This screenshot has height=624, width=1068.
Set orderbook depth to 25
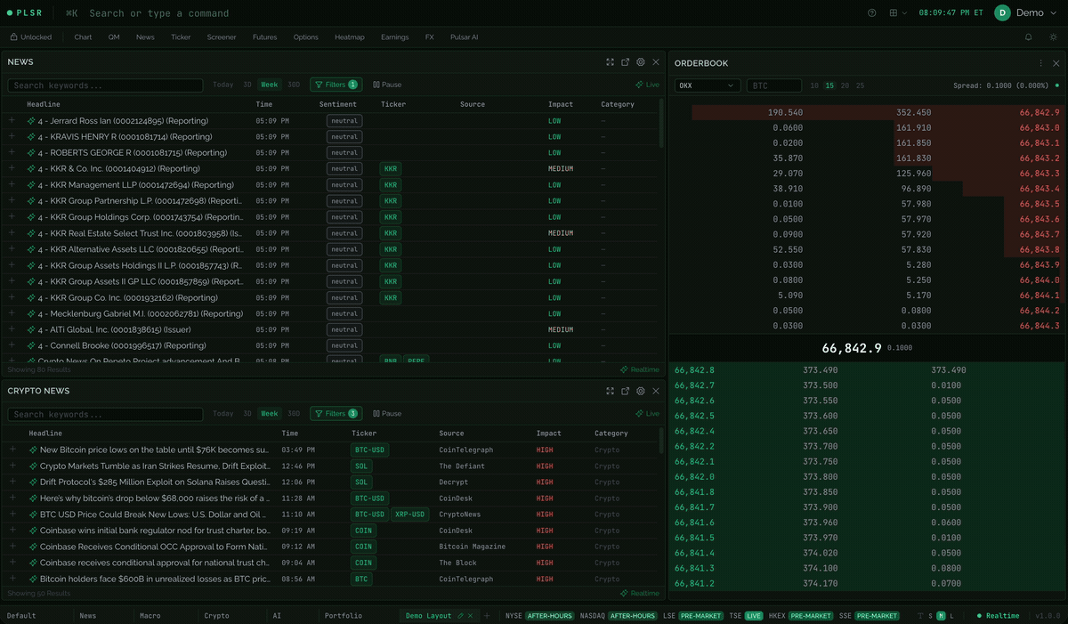coord(860,85)
